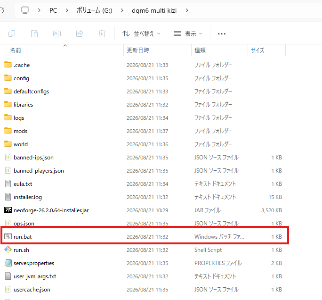Click the server.properties notepad icon
Image resolution: width=322 pixels, height=300 pixels.
(x=8, y=263)
